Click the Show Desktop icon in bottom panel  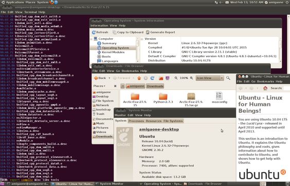2,184
